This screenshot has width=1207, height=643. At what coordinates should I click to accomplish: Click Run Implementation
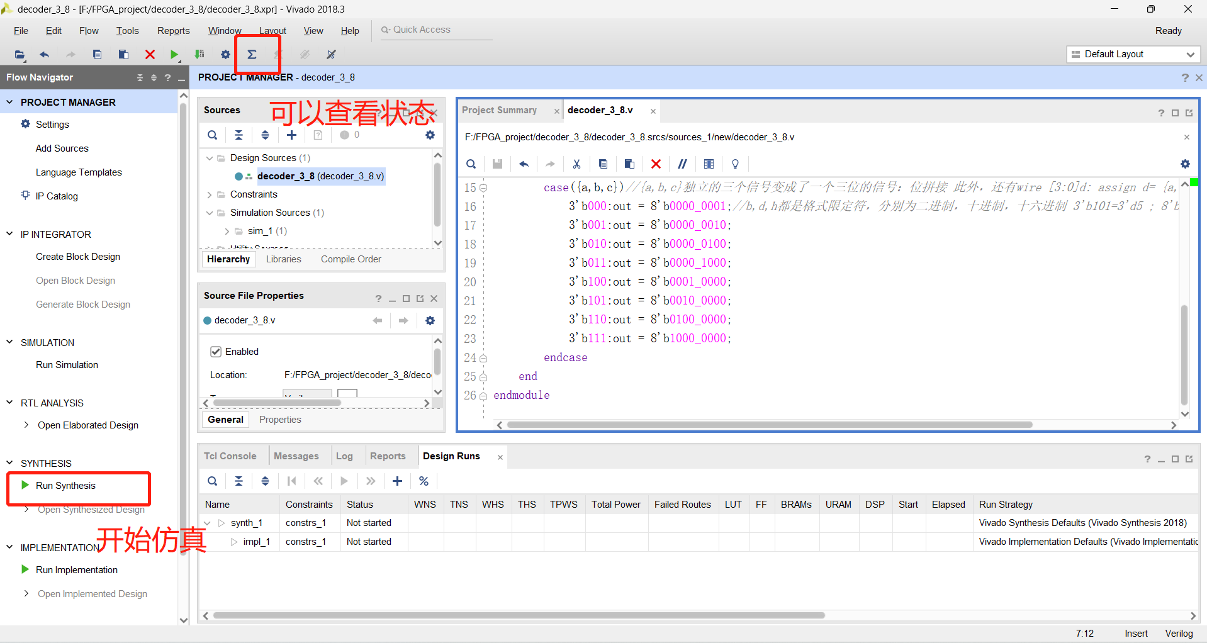(x=77, y=570)
